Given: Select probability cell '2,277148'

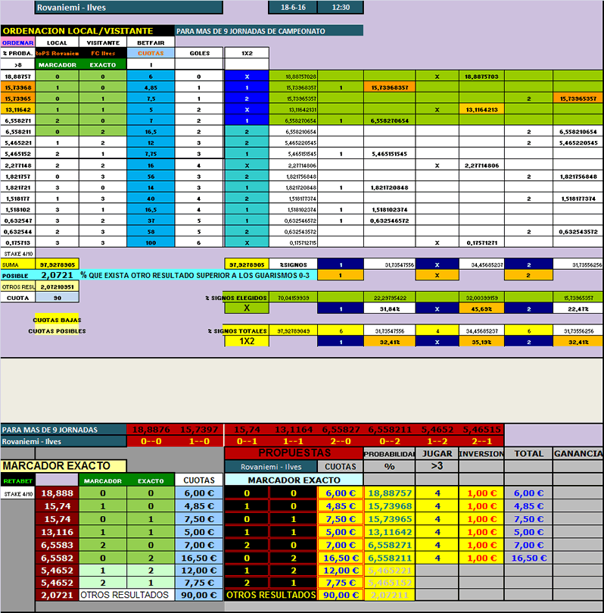Looking at the screenshot, I should click(x=18, y=165).
